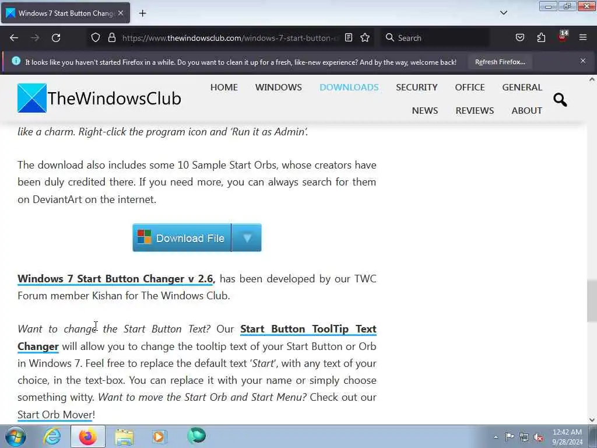The width and height of the screenshot is (597, 448).
Task: Click the green round app taskbar icon
Action: 196,436
